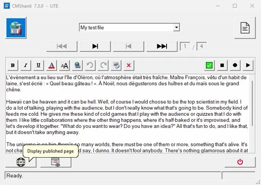
Task: Insert hyperlink using globe link icon
Action: [x=77, y=65]
